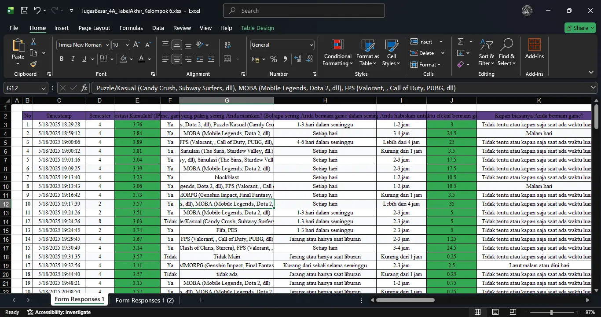Apply the Percent Style format
Screen dimensions: 601x317
pos(274,59)
